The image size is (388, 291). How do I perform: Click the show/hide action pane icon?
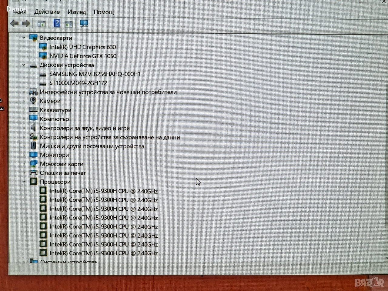69,24
